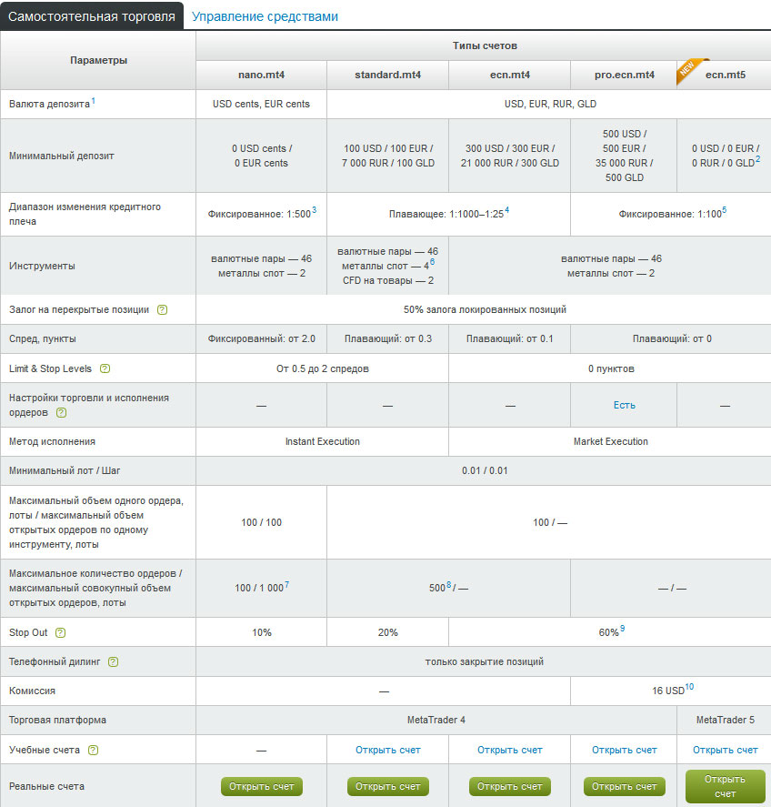Image resolution: width=771 pixels, height=807 pixels.
Task: Select the Самостоятельная торговля tab
Action: [92, 16]
